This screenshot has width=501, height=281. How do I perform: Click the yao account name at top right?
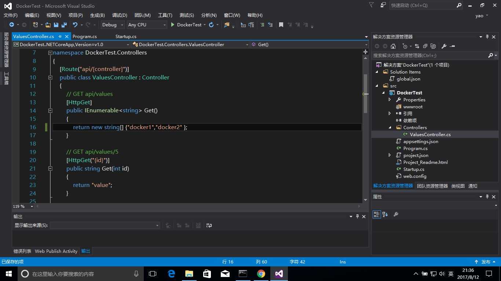479,16
